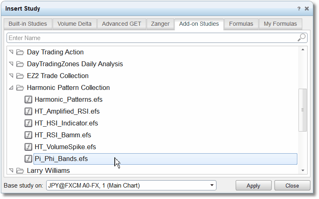Click the Day Trading Action folder icon
Screen dimensions: 319x199
pos(20,52)
